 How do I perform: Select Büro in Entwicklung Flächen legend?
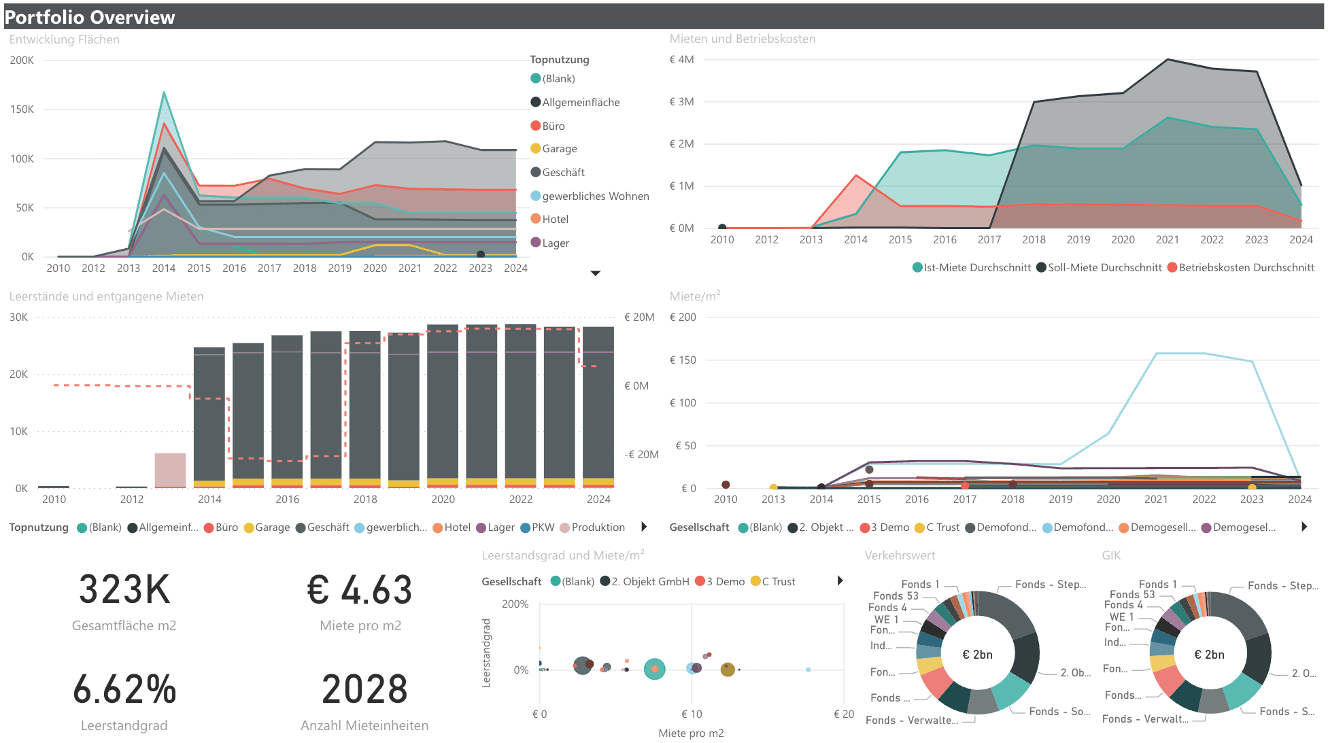click(x=548, y=126)
